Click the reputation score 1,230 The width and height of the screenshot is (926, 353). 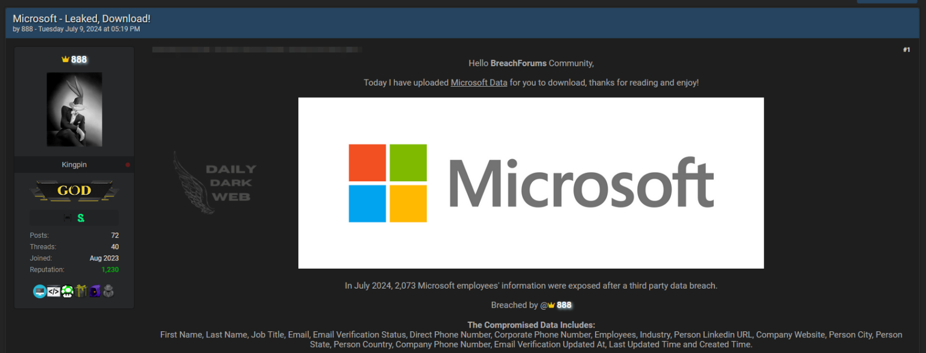[x=110, y=269]
